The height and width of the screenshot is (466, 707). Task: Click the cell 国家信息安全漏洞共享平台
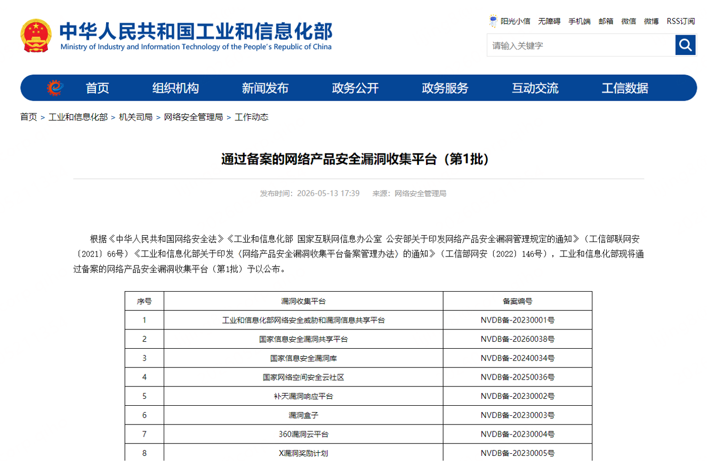(x=303, y=339)
